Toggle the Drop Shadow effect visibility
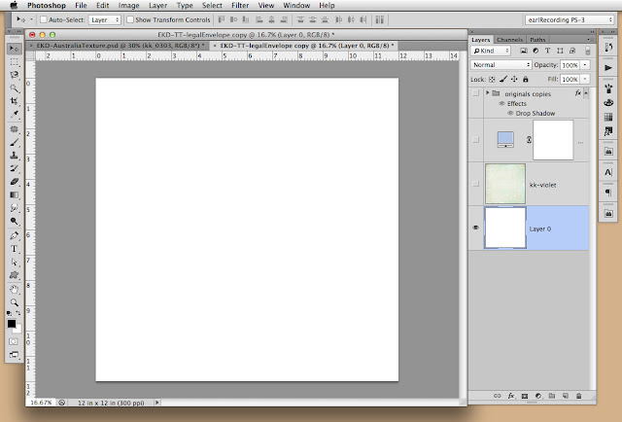 (510, 113)
